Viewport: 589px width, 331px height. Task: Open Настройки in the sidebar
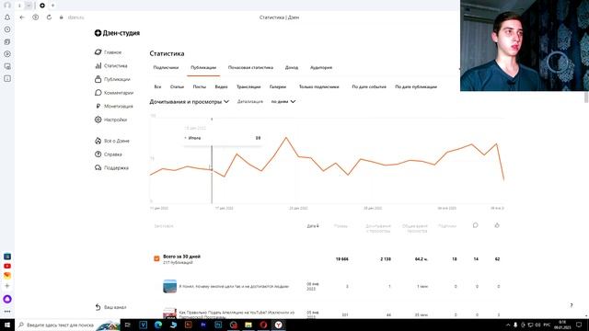coord(110,120)
